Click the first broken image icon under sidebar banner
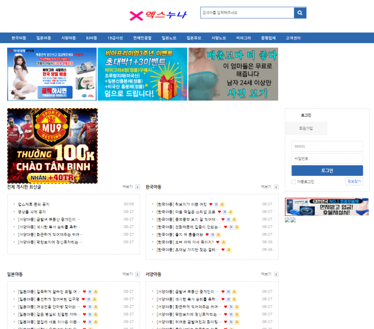374x329 pixels. (287, 220)
